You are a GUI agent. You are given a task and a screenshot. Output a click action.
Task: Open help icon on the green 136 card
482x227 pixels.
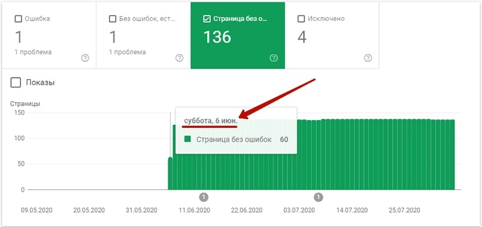tap(274, 58)
